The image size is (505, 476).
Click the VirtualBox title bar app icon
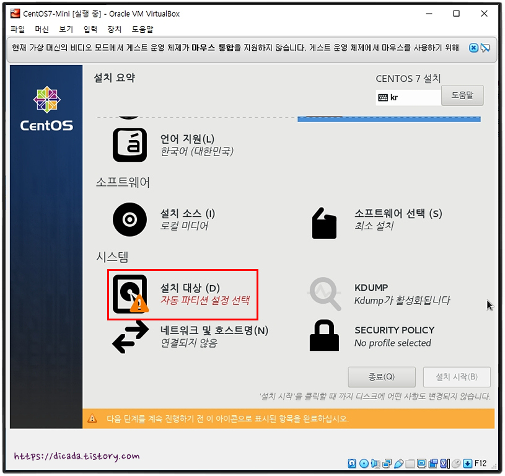(x=15, y=14)
